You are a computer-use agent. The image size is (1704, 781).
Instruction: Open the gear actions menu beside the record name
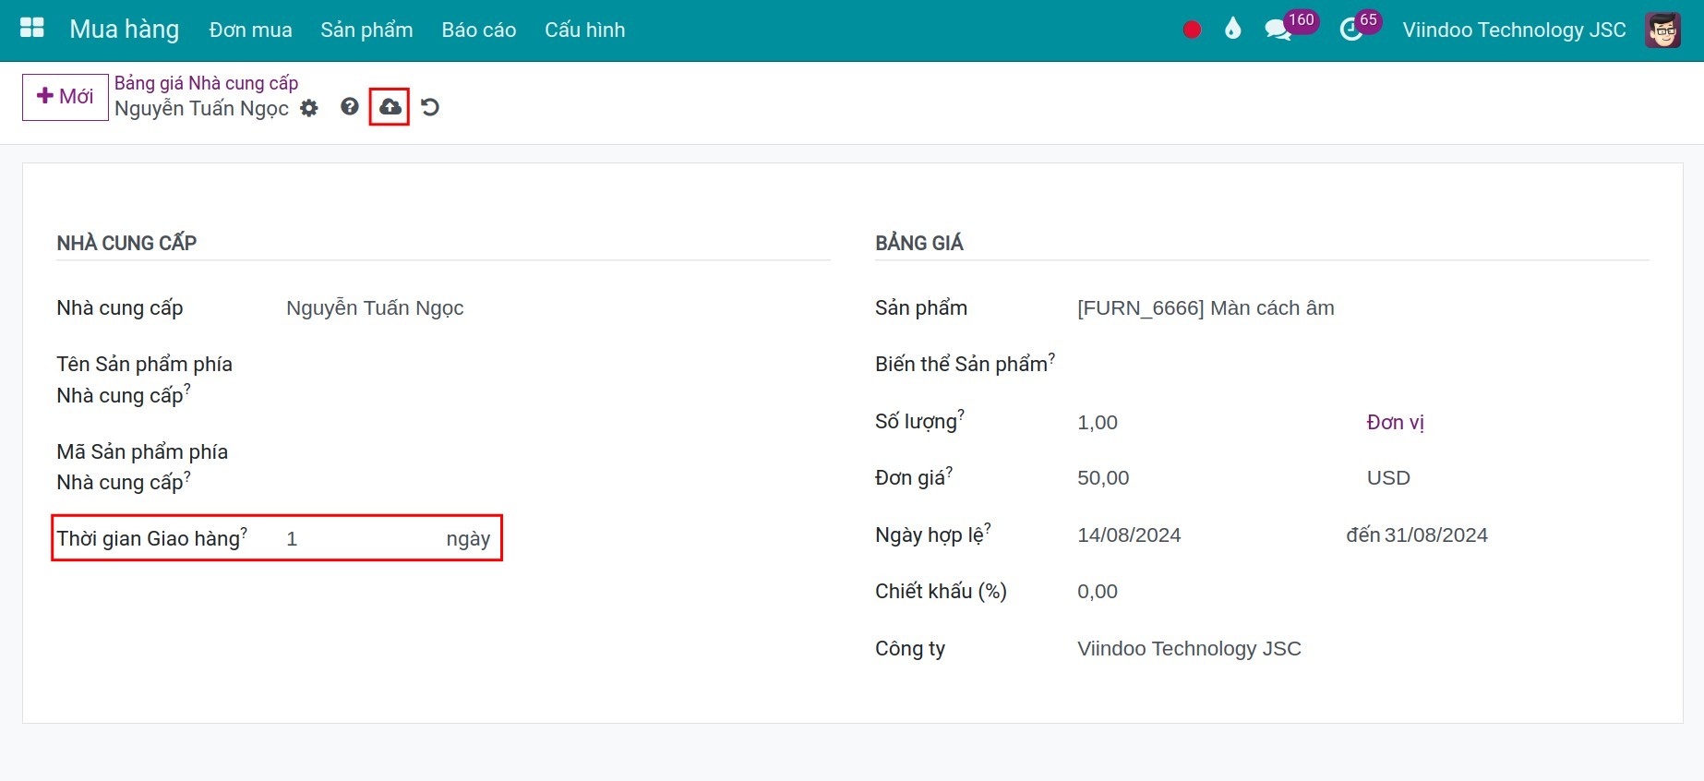[x=309, y=108]
